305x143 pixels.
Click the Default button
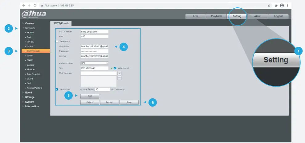(x=90, y=102)
